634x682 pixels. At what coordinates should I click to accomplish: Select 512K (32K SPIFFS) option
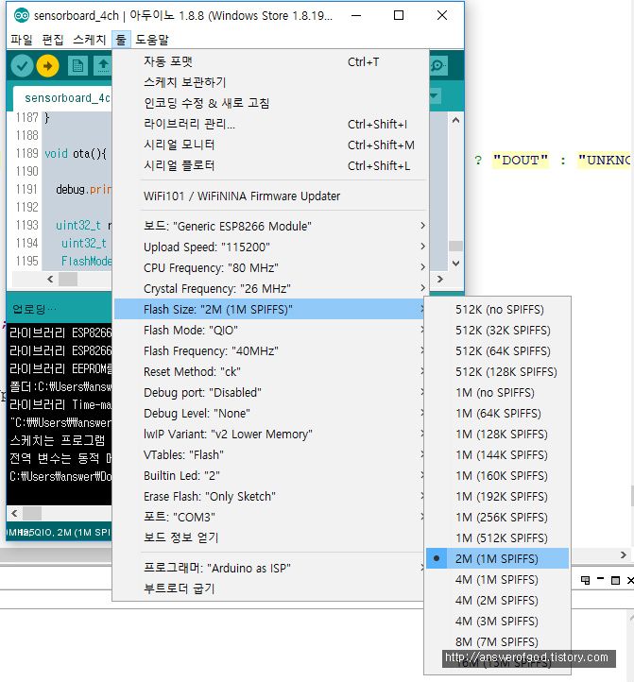coord(497,331)
